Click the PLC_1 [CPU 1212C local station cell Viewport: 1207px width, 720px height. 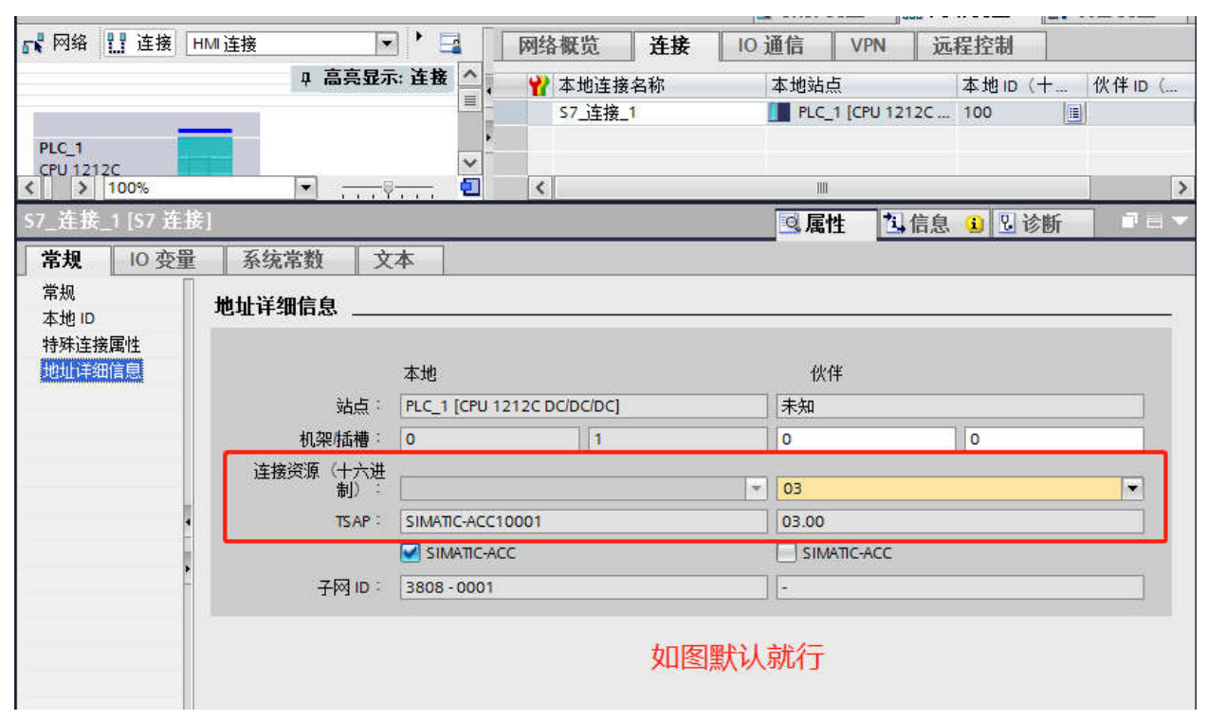(x=861, y=112)
